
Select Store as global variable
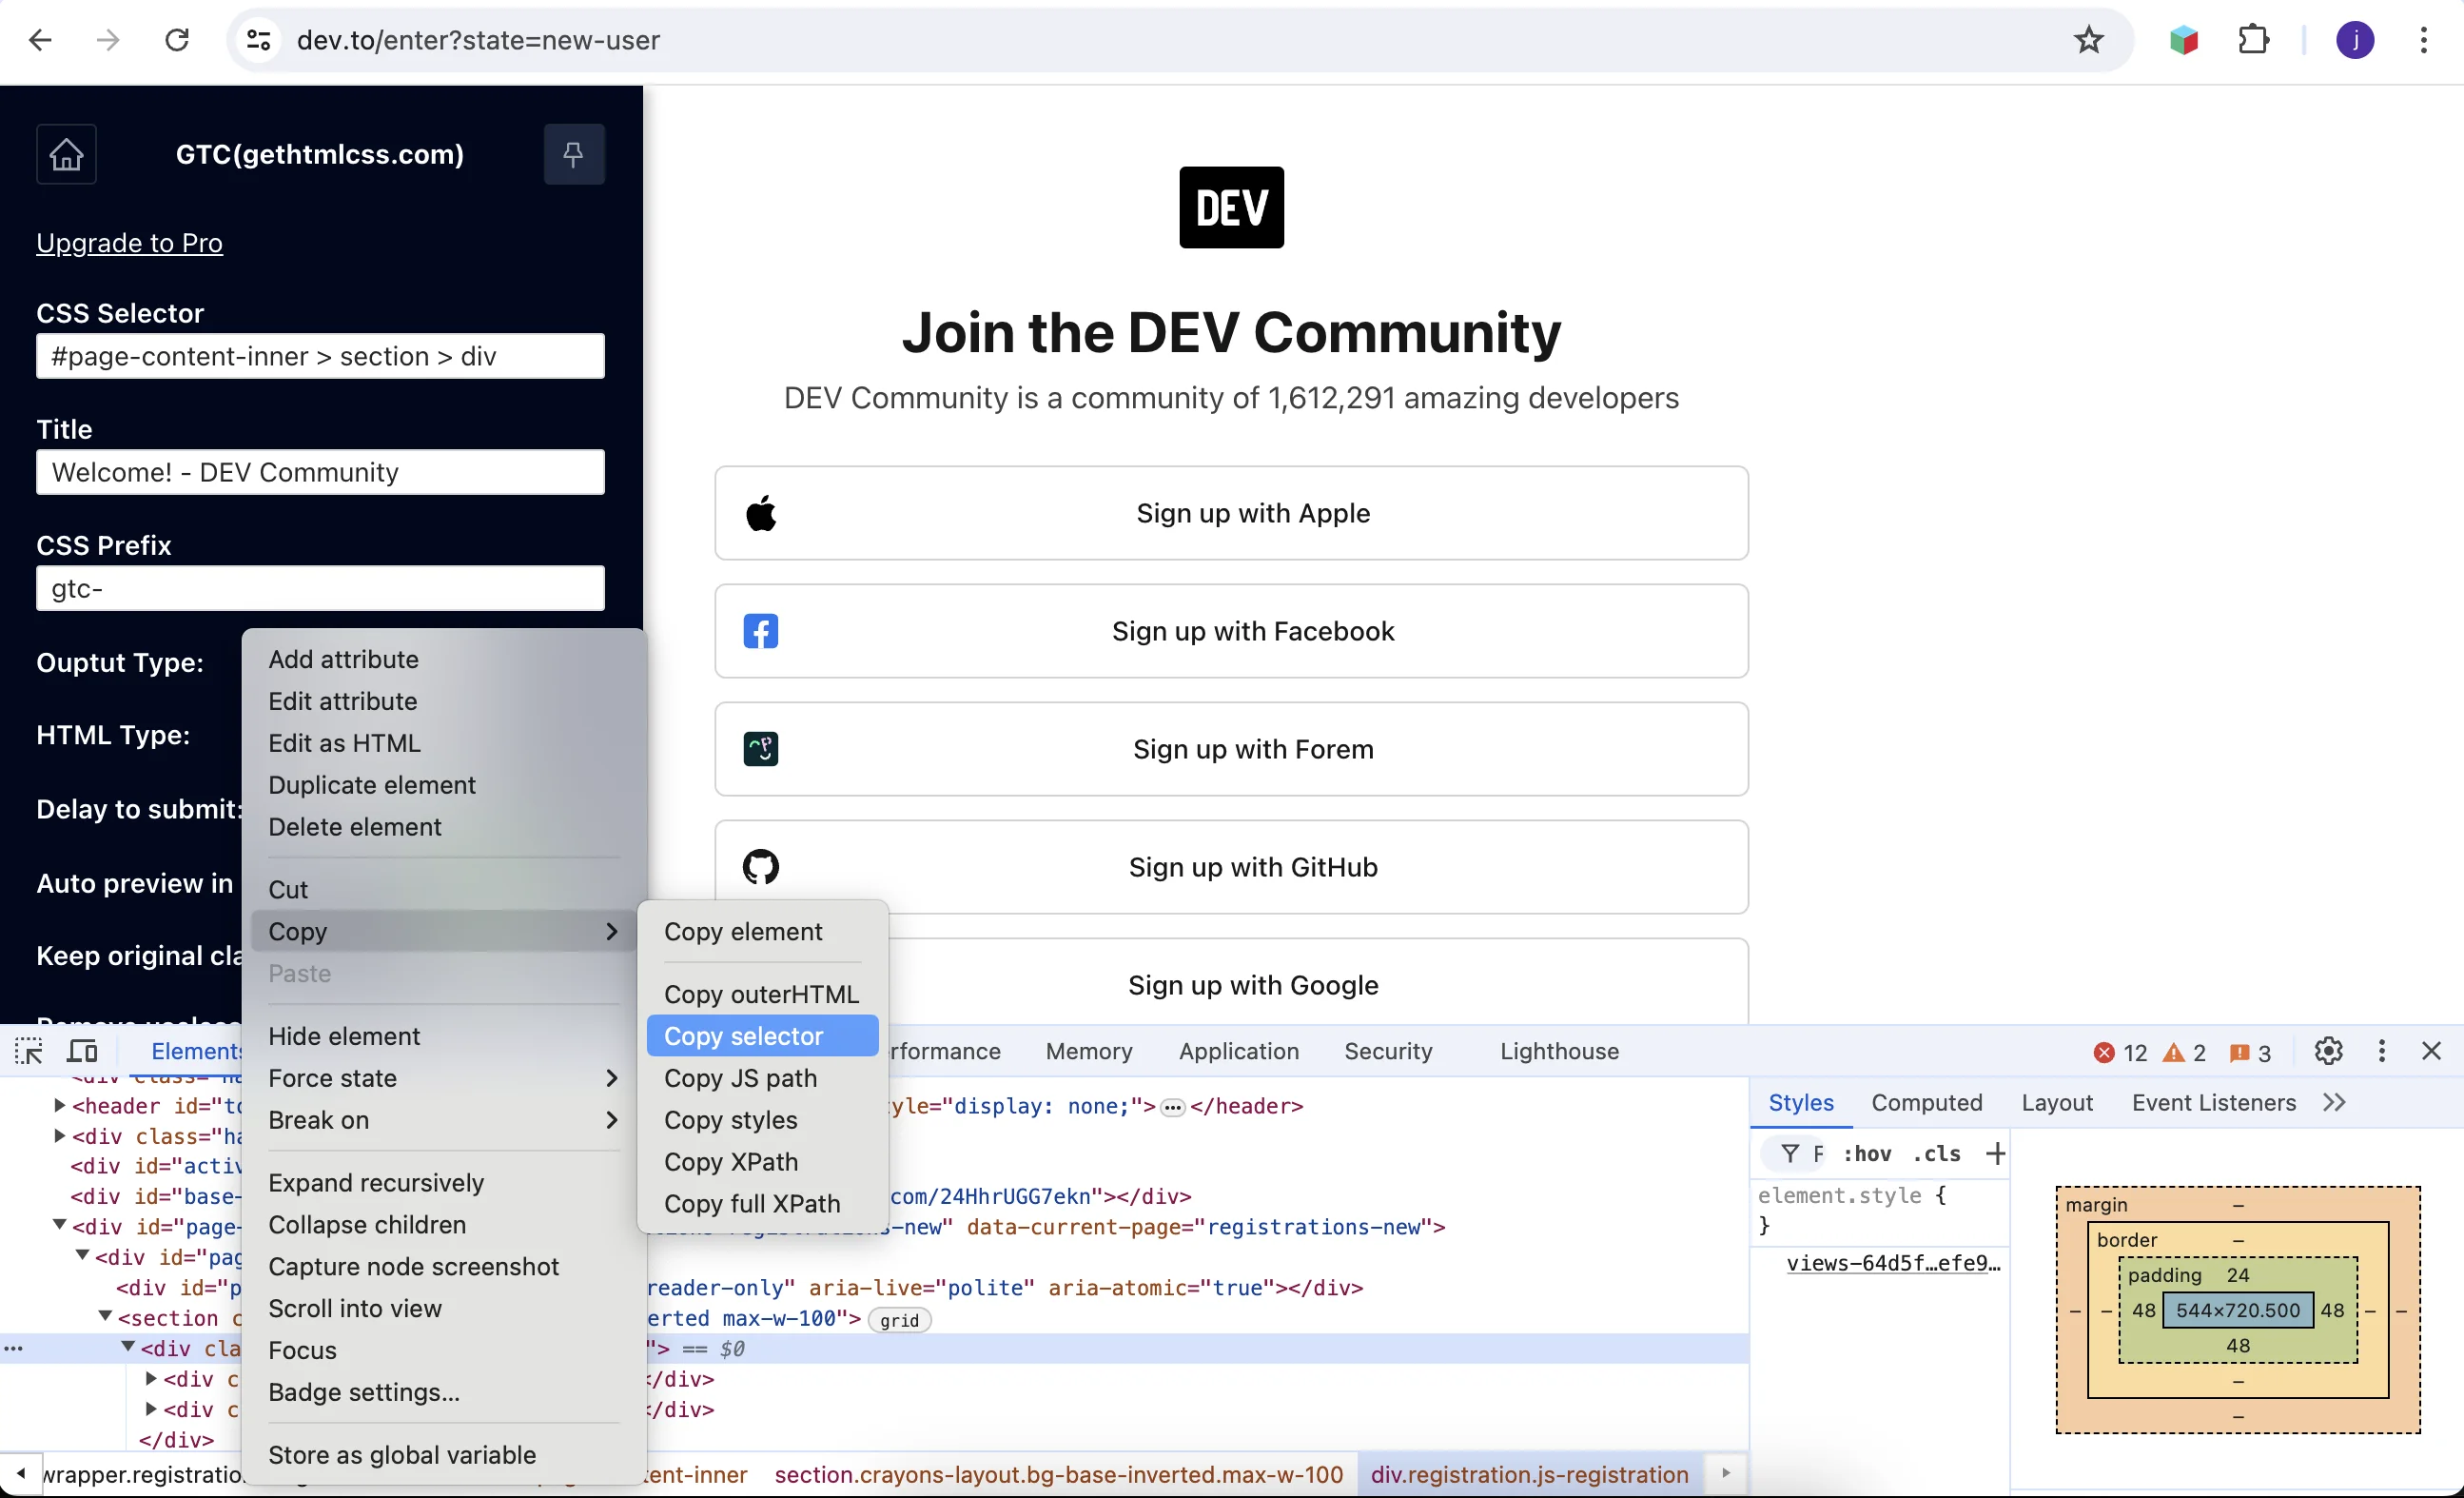coord(444,1455)
